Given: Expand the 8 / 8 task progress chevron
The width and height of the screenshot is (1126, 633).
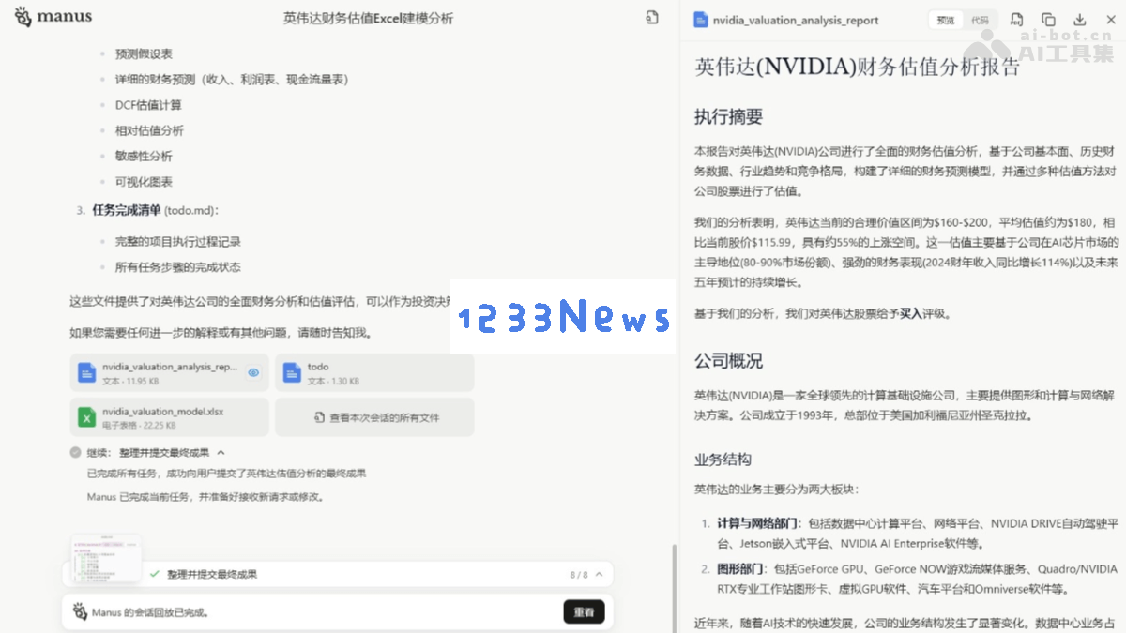Looking at the screenshot, I should click(600, 574).
